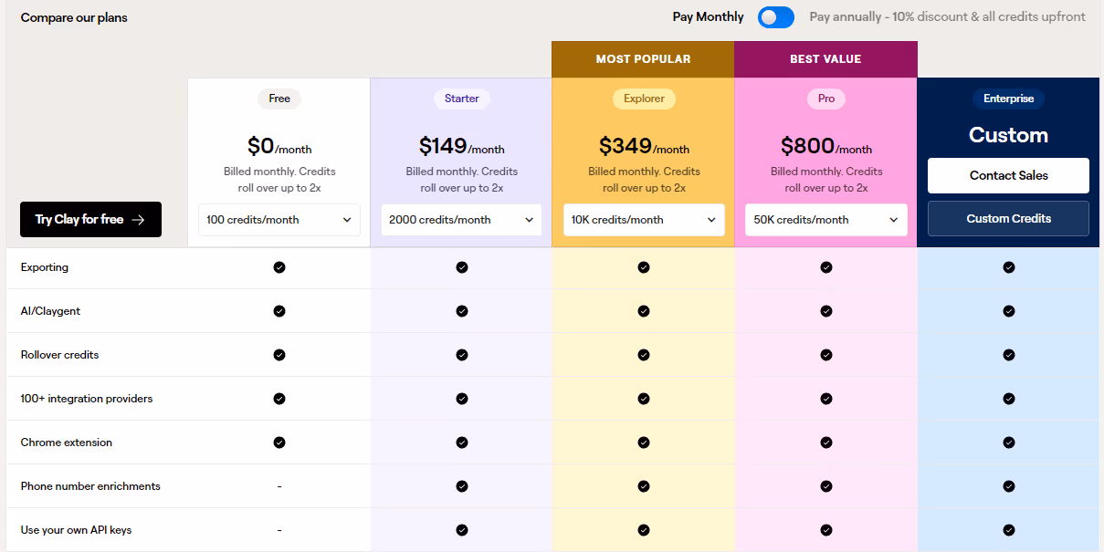
Task: Expand the 10K credits/month selector for Explorer
Action: pos(644,220)
